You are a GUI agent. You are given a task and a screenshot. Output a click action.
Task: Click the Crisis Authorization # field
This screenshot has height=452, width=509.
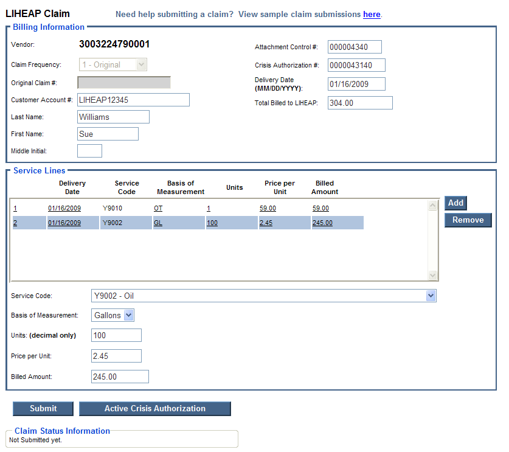(x=356, y=65)
